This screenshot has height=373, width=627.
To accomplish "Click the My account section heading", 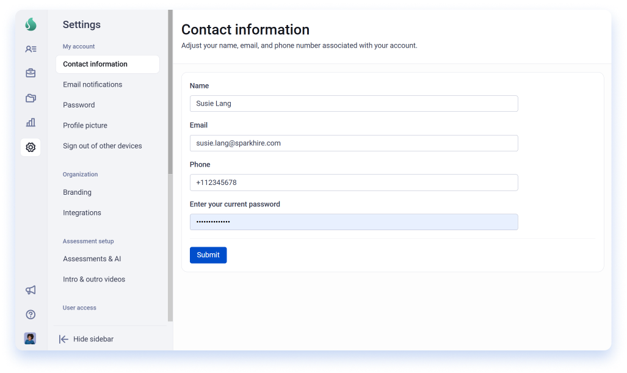I will tap(79, 46).
